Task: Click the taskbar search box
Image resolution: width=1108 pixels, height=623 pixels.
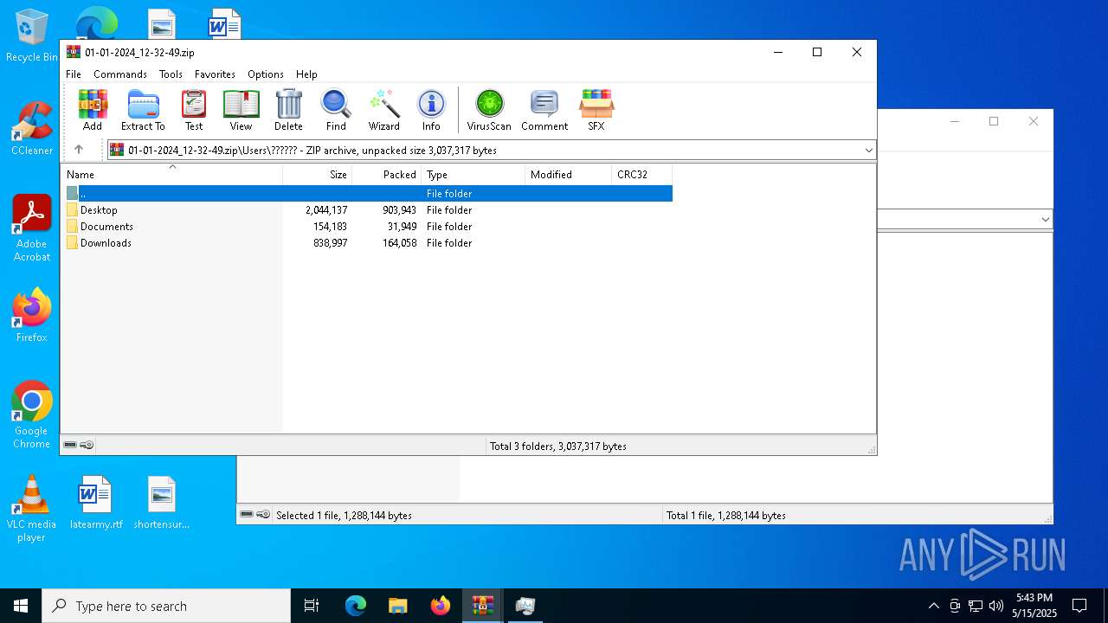Action: pyautogui.click(x=166, y=606)
